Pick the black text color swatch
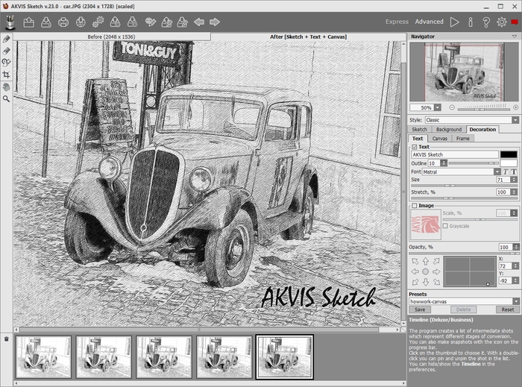This screenshot has height=387, width=522. click(x=509, y=154)
